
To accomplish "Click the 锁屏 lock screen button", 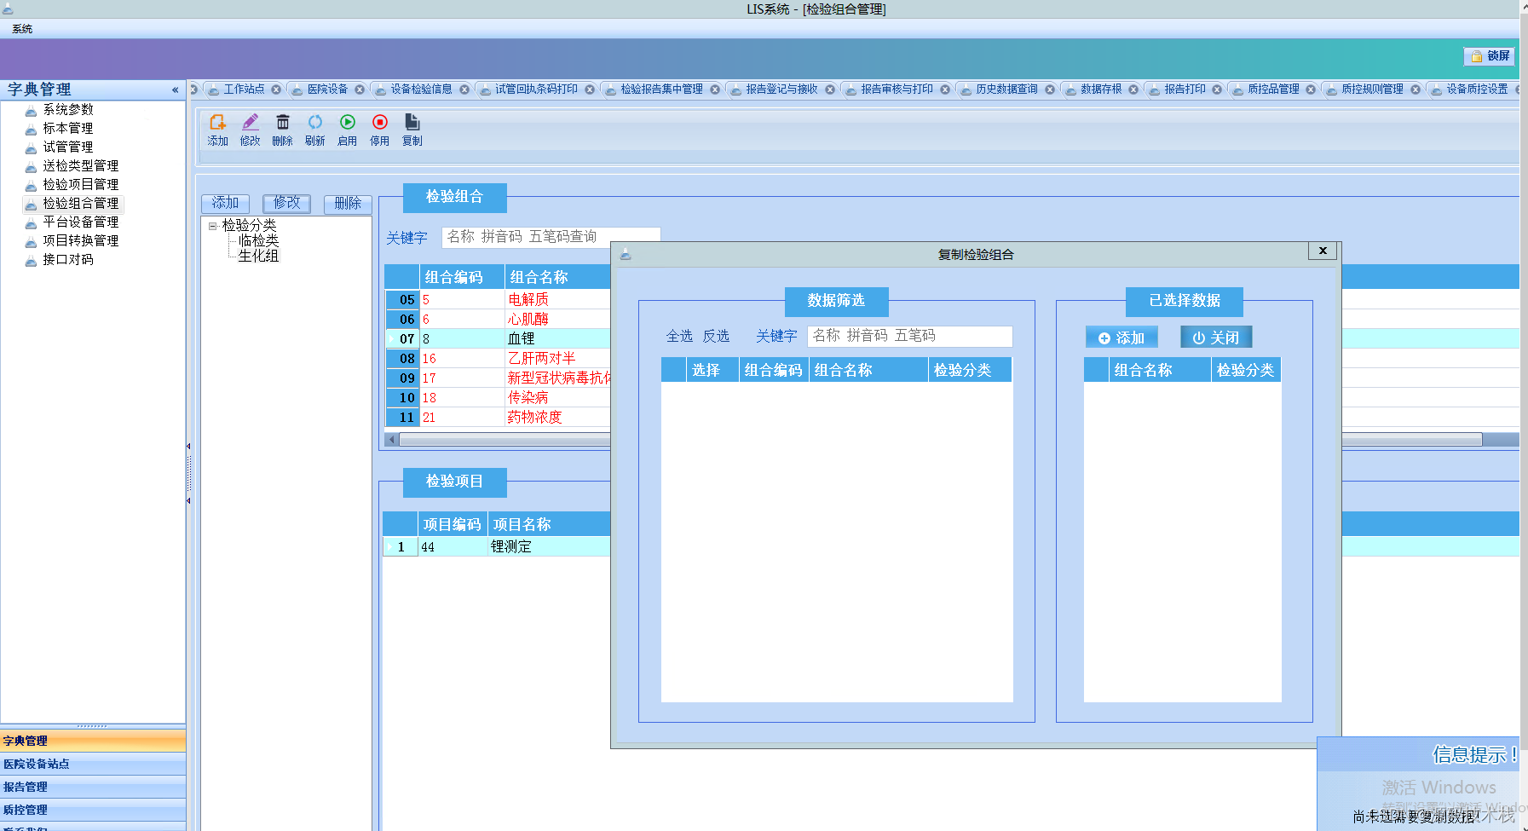I will point(1490,56).
